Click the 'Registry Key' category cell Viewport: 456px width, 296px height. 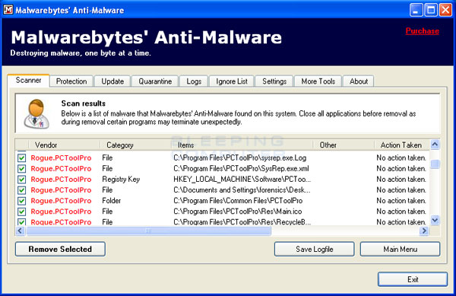(x=121, y=180)
